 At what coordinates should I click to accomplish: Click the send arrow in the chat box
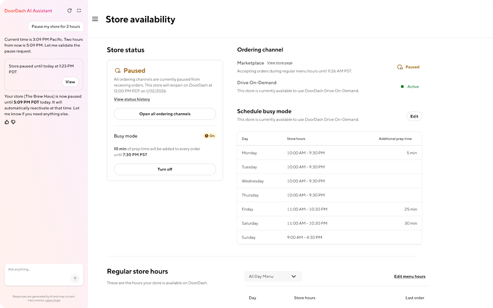click(x=75, y=278)
